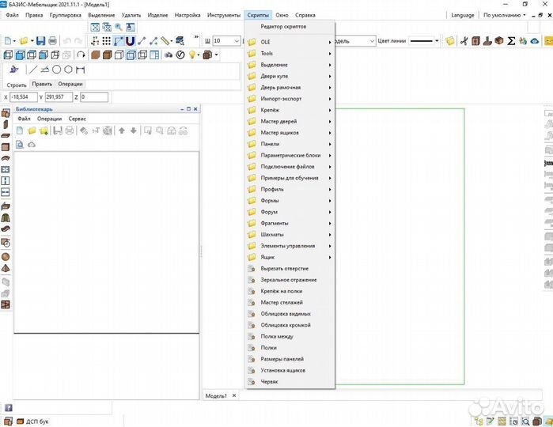Click the sigma sum icon
The width and height of the screenshot is (553, 427).
click(511, 40)
